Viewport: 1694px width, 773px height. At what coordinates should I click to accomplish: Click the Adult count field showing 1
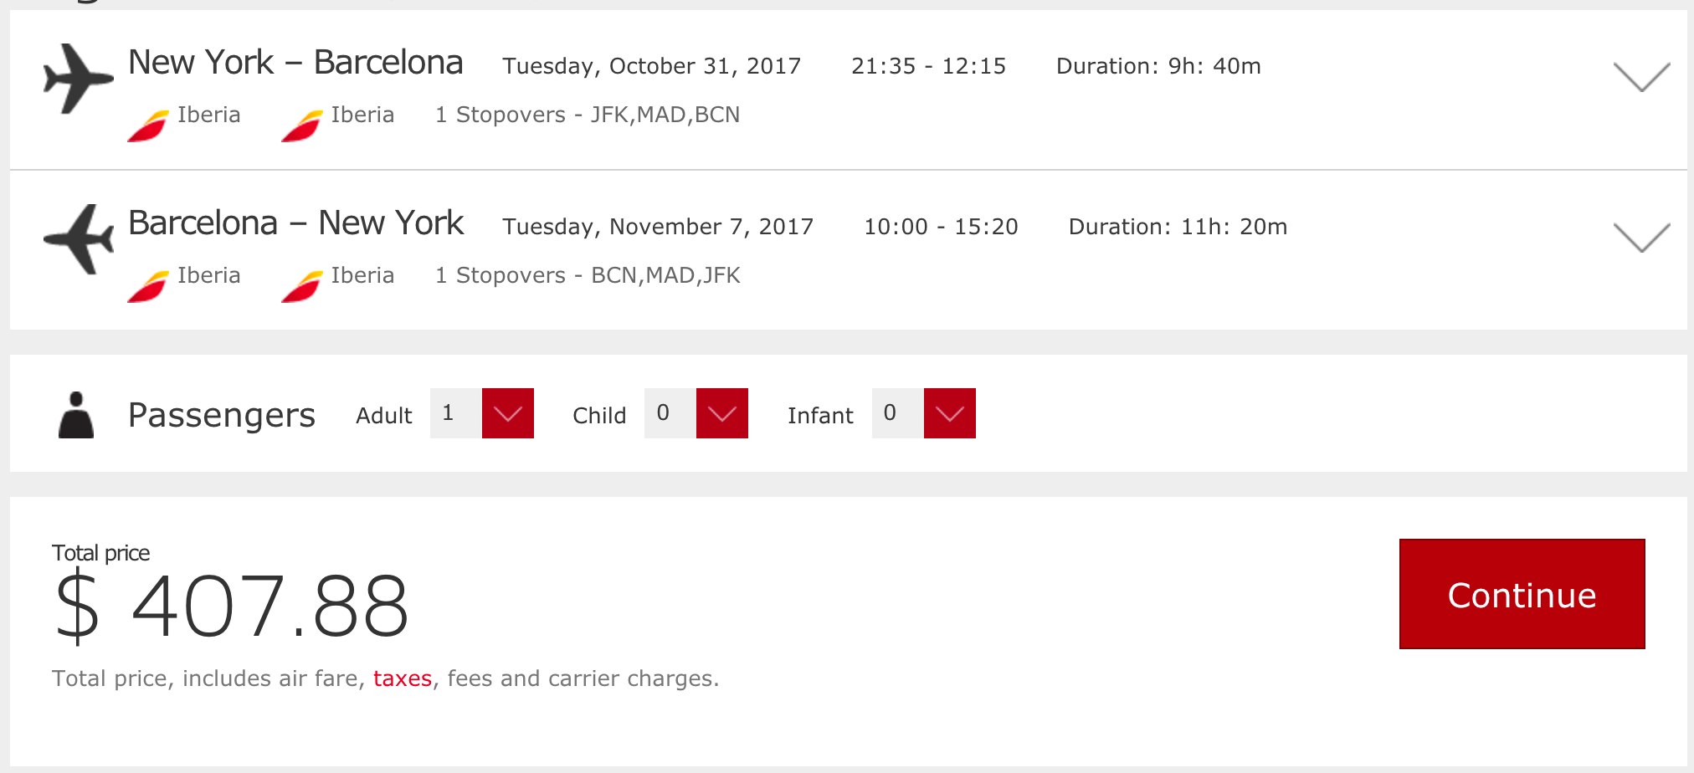[x=455, y=413]
